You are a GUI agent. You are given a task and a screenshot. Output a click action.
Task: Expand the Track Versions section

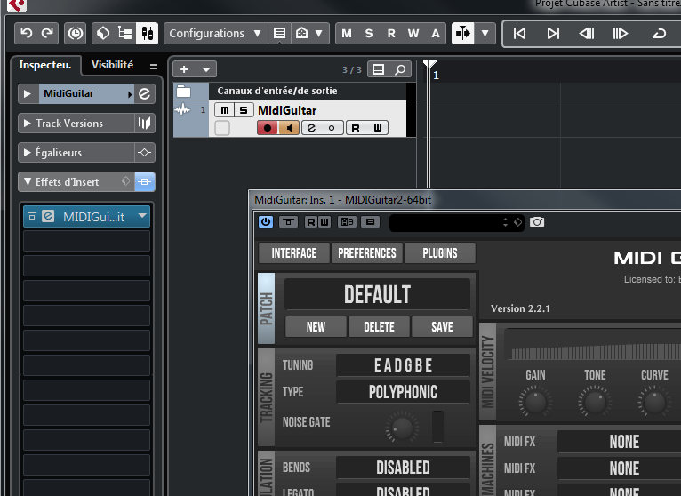(x=28, y=124)
